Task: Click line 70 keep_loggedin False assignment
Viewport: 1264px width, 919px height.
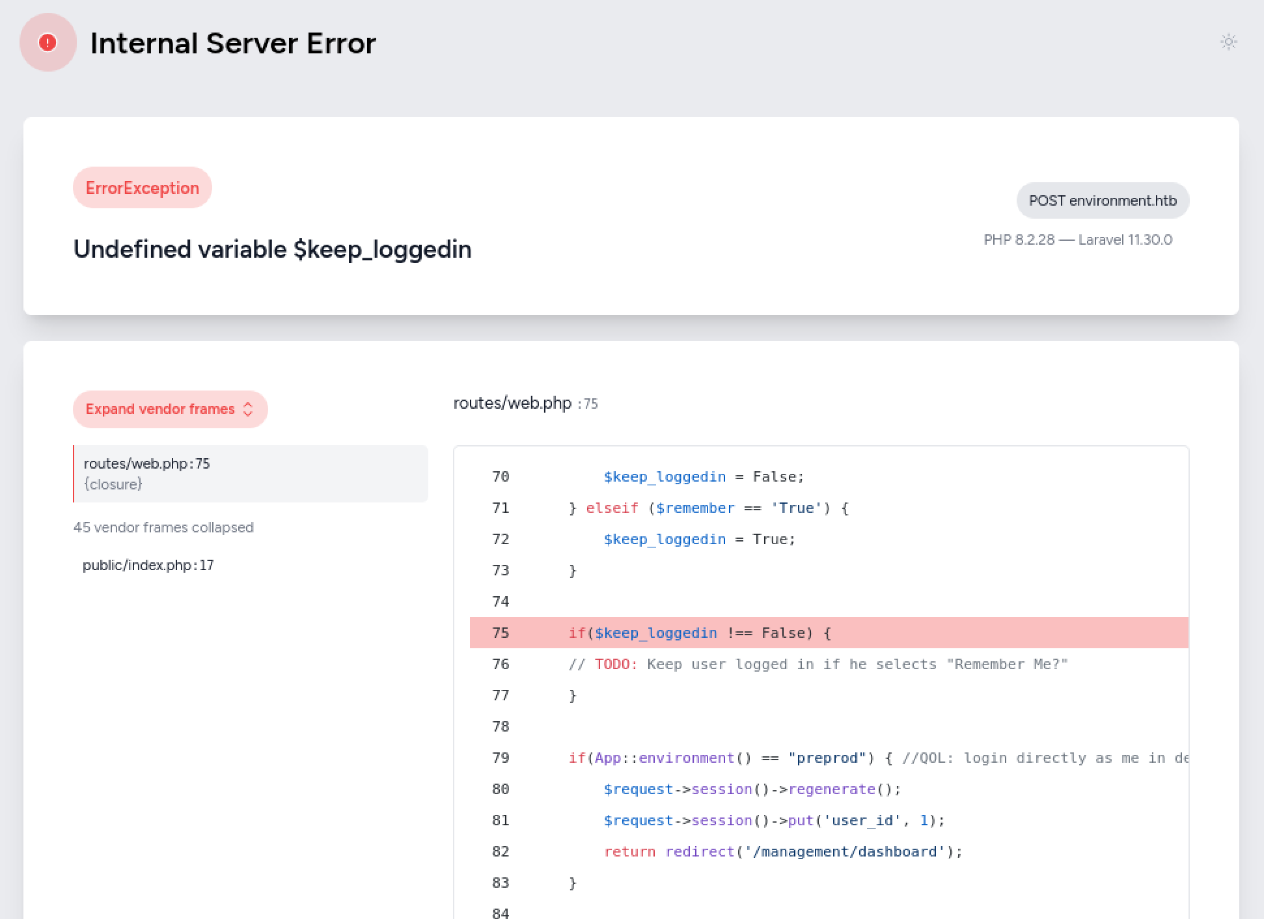Action: [x=703, y=476]
